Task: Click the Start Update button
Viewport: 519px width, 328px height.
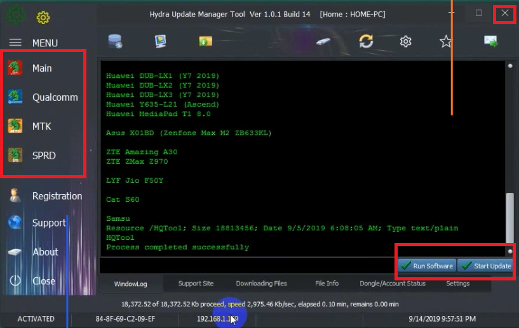Action: coord(485,266)
